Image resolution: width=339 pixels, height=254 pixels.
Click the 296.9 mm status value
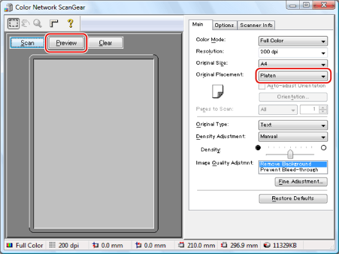[244, 246]
